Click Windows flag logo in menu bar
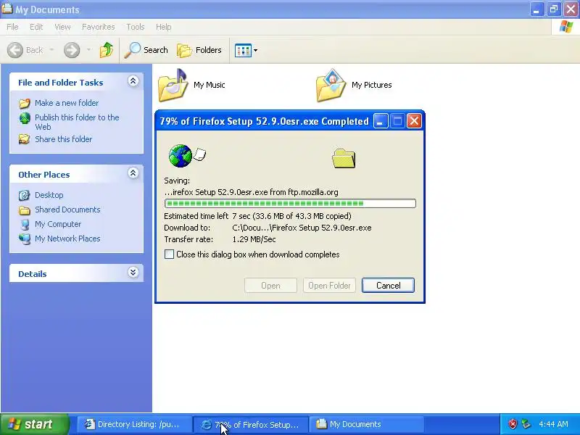The height and width of the screenshot is (435, 580). click(566, 27)
